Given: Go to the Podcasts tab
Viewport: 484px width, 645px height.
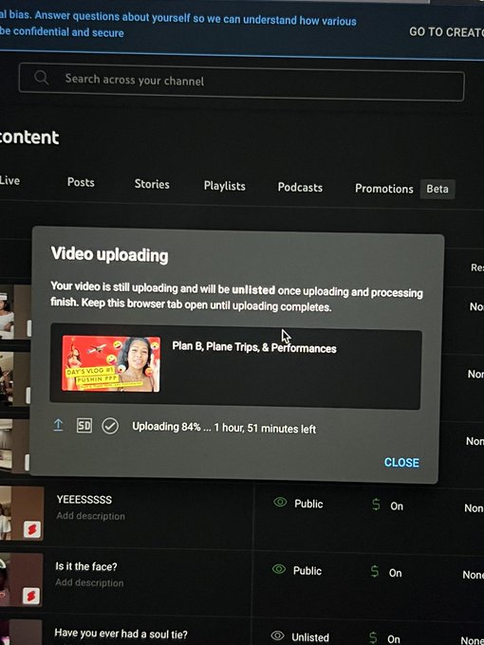Looking at the screenshot, I should (300, 188).
